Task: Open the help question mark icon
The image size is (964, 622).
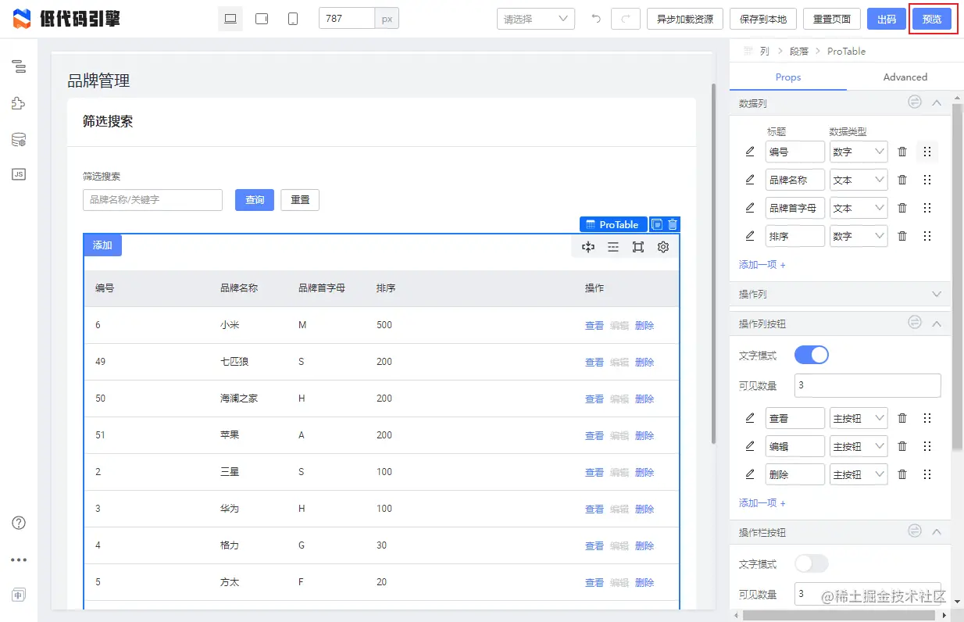Action: [19, 523]
